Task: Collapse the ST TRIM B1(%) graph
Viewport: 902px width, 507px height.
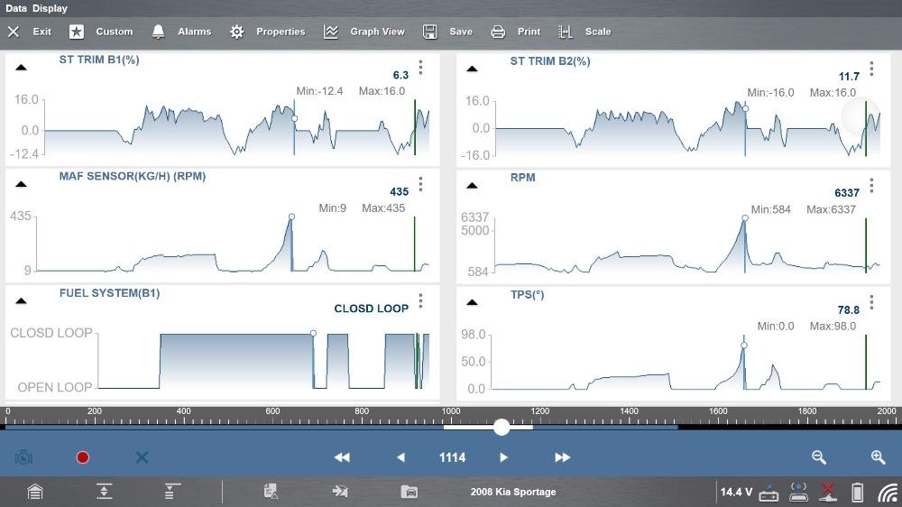Action: point(22,68)
